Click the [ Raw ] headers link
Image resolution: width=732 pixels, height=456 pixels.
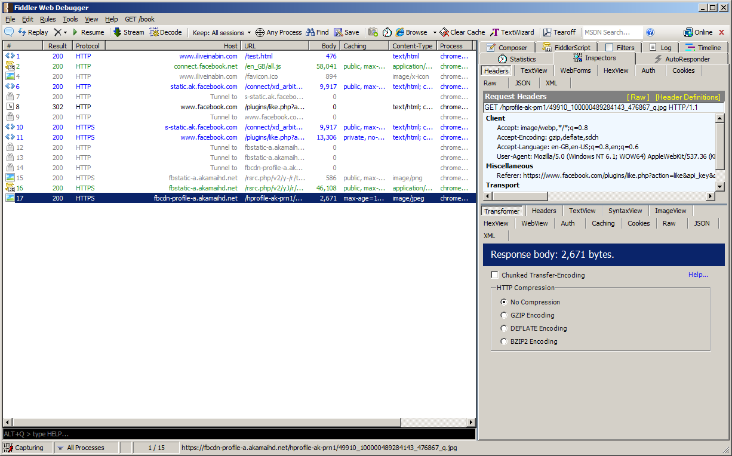(x=638, y=97)
